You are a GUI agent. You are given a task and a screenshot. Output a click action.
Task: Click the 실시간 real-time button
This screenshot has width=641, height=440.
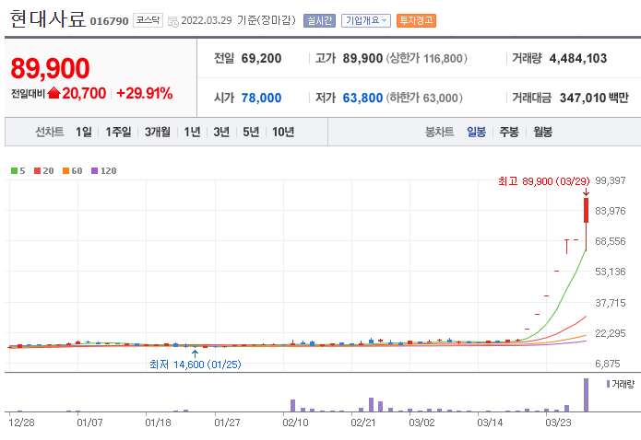point(319,20)
